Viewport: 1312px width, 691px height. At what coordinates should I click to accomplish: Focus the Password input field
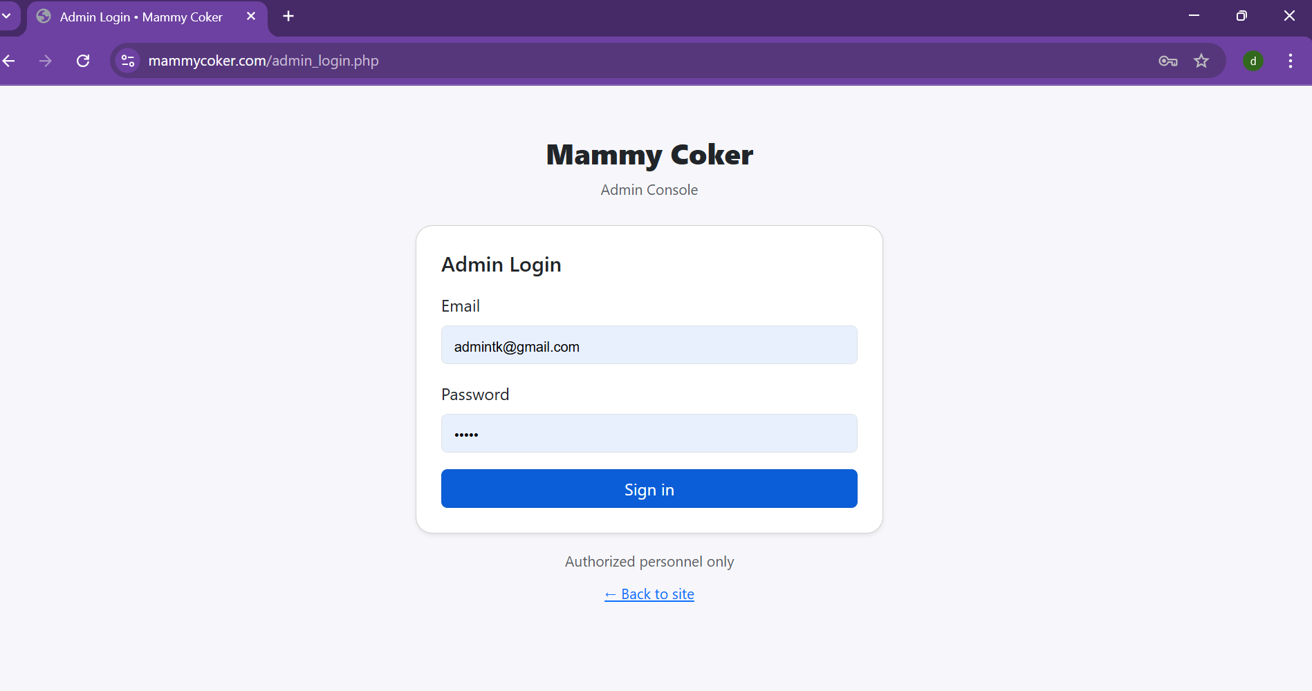click(x=649, y=433)
